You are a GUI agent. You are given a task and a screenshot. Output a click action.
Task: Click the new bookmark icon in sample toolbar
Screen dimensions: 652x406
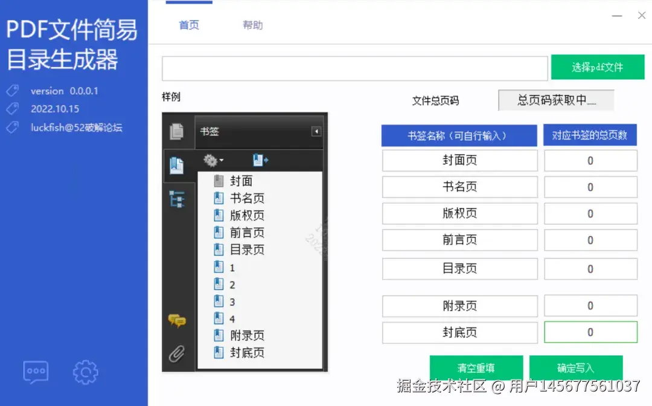click(260, 159)
